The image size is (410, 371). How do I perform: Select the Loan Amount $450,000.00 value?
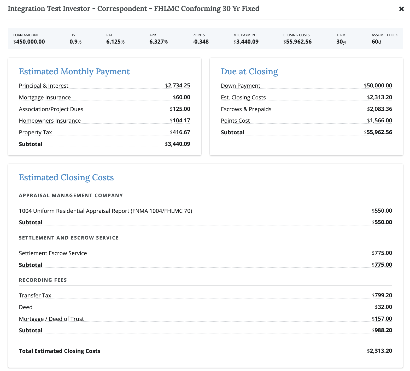pyautogui.click(x=29, y=42)
